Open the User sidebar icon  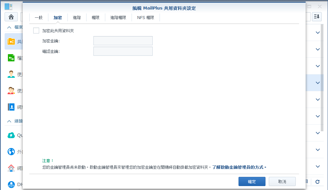tap(11, 74)
